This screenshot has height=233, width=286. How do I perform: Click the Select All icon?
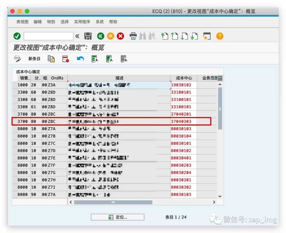95,59
